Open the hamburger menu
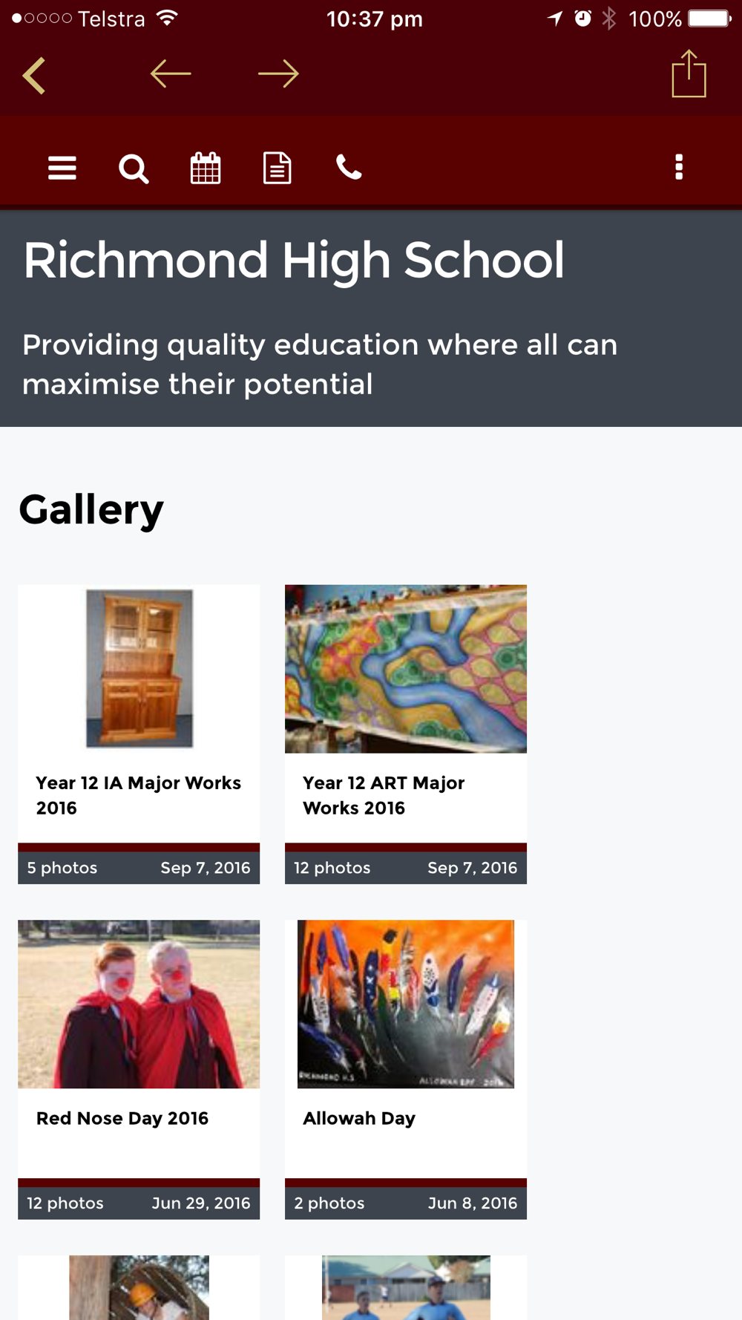Screen dimensions: 742x1320 point(62,169)
